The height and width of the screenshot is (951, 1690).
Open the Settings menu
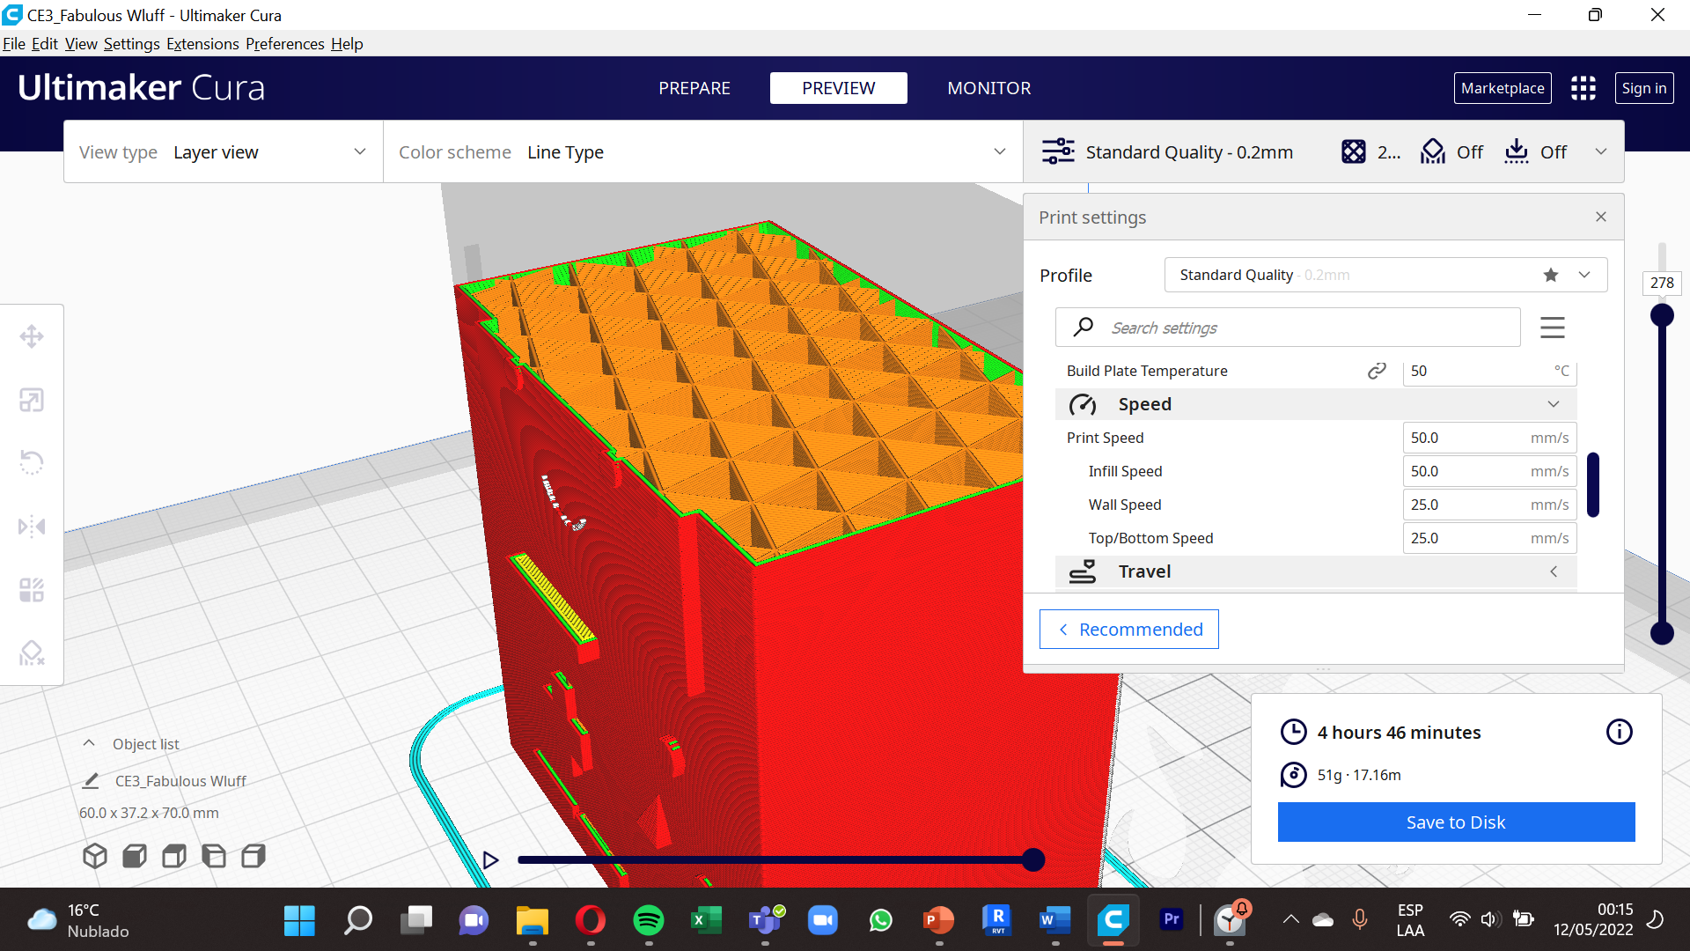click(x=132, y=44)
